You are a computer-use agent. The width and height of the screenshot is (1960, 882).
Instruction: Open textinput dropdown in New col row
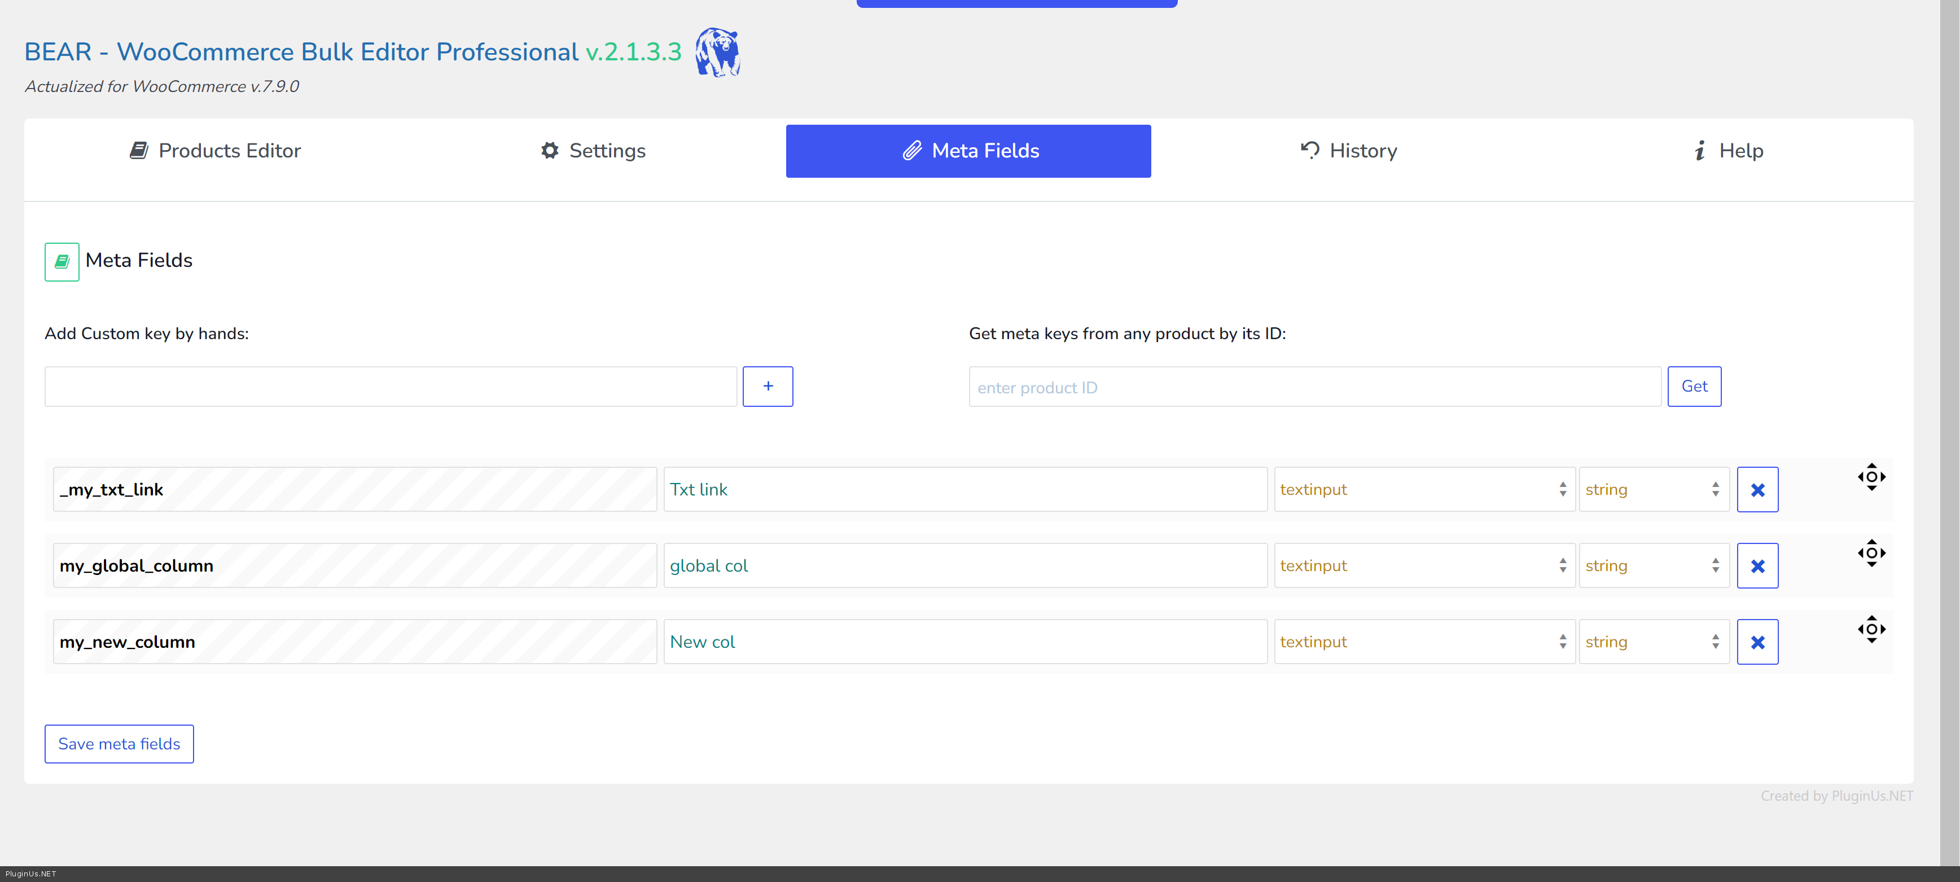pos(1424,642)
